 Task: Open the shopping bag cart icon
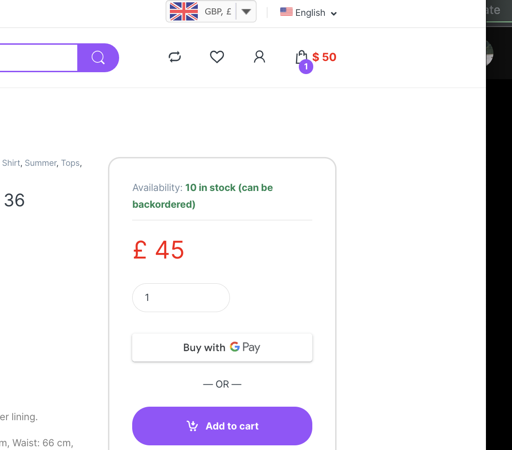tap(301, 57)
